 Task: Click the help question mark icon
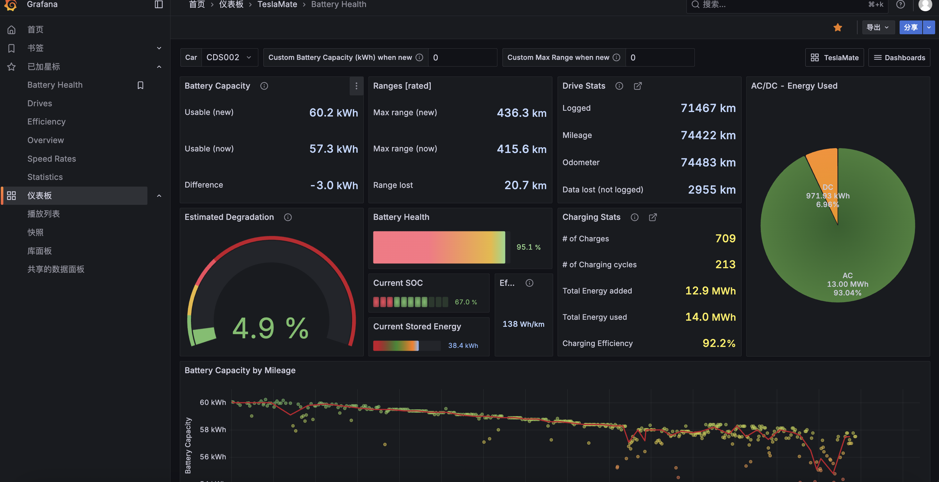pos(900,4)
